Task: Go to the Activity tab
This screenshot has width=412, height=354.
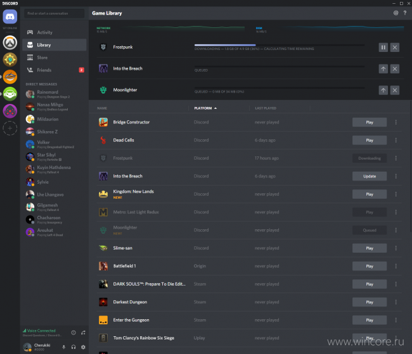Action: pyautogui.click(x=55, y=32)
